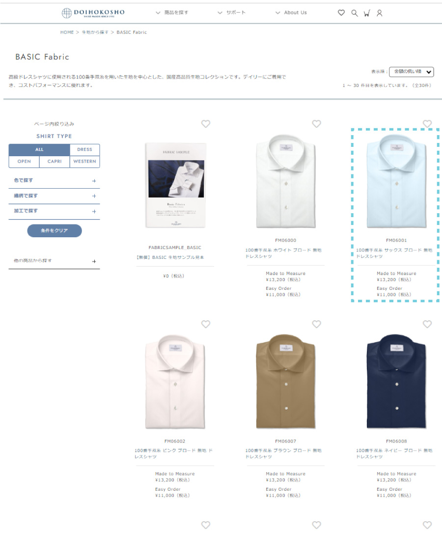The image size is (442, 534).
Task: Open the shopping cart icon
Action: point(366,13)
